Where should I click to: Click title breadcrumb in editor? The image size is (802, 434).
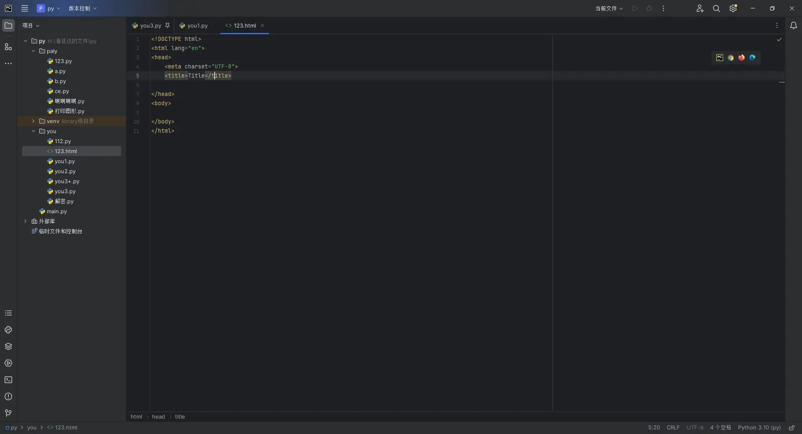tap(180, 416)
